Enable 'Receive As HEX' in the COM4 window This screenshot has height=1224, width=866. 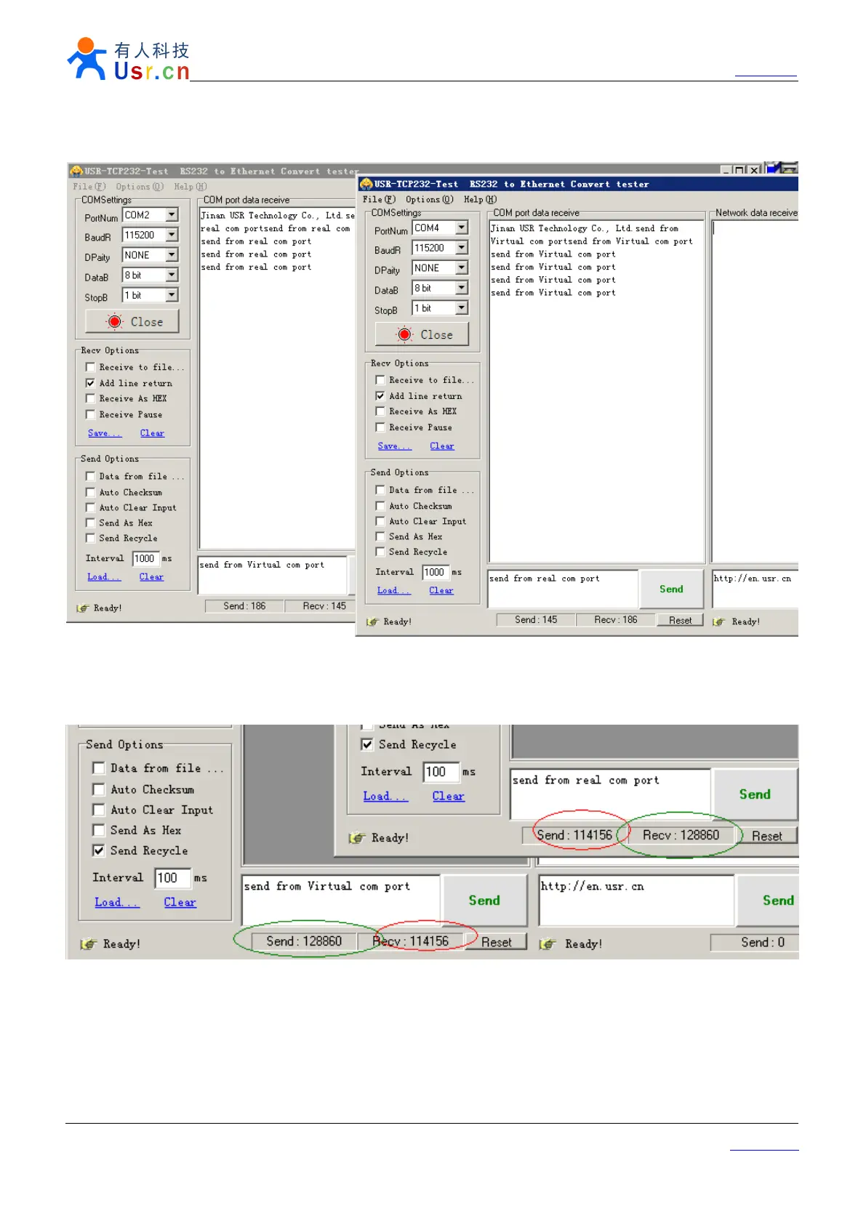click(x=380, y=411)
